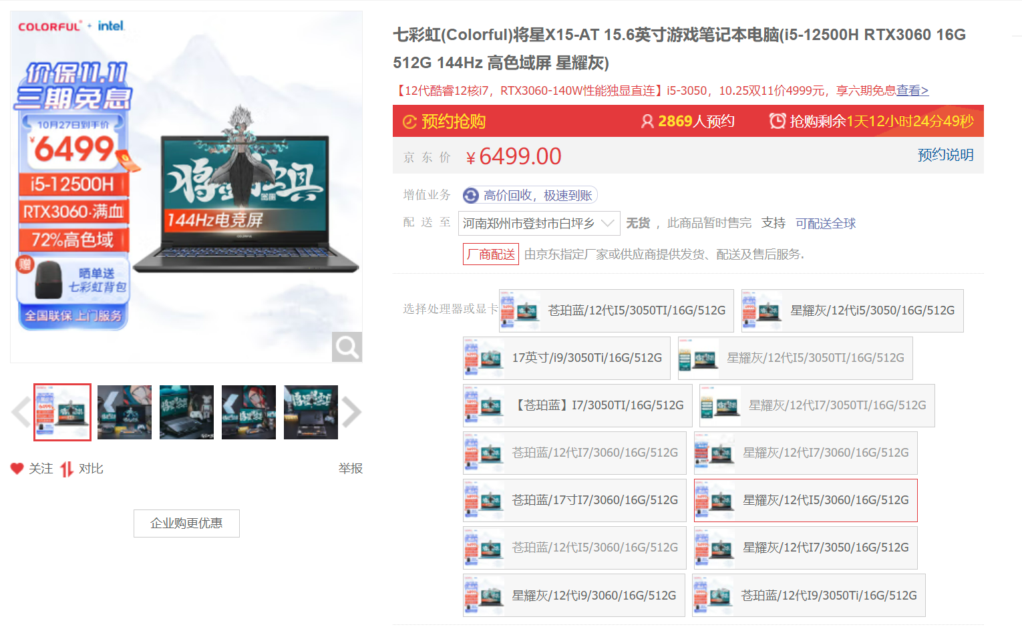Select option 星耀灰/12代I5/3060/16G/512G
1022x627 pixels.
click(x=806, y=500)
